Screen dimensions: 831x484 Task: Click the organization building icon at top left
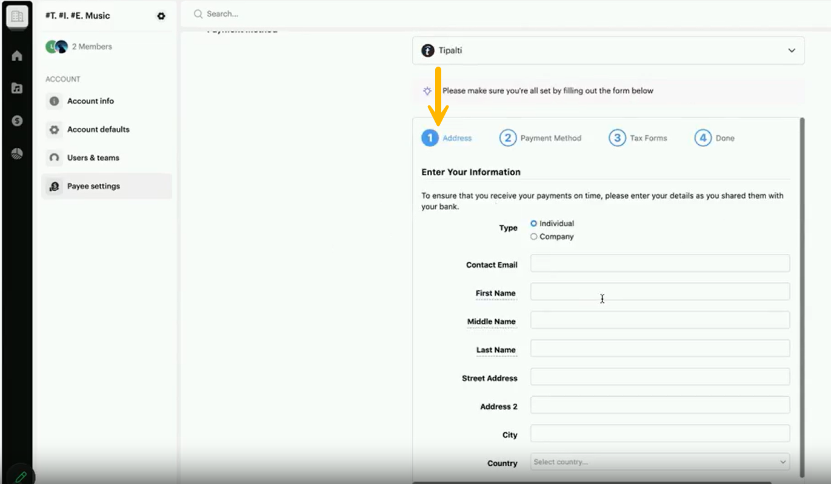17,16
